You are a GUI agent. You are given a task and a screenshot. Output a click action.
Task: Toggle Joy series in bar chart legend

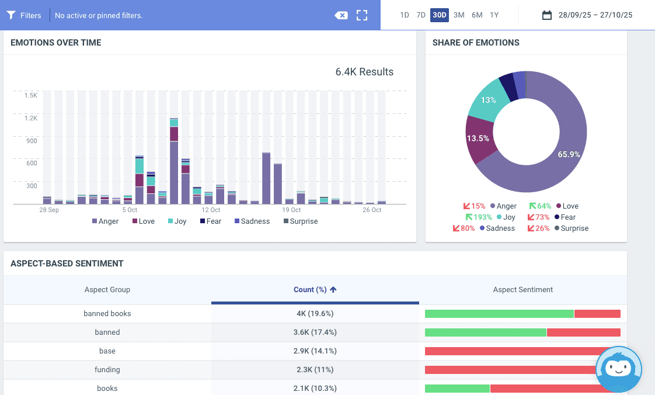pyautogui.click(x=176, y=221)
